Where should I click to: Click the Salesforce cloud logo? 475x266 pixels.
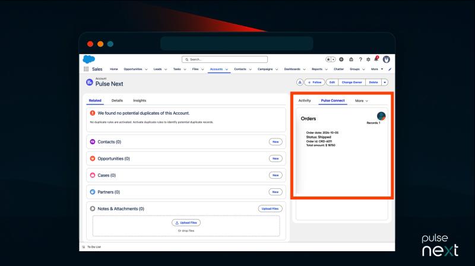tap(88, 59)
